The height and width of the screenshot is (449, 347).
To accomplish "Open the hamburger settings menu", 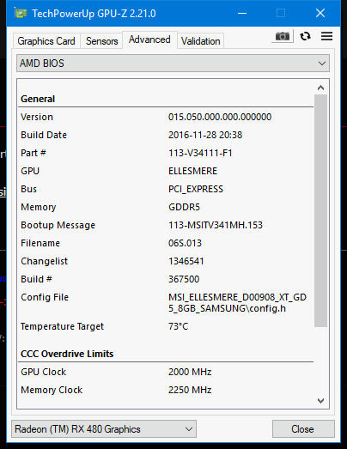I will [x=326, y=36].
